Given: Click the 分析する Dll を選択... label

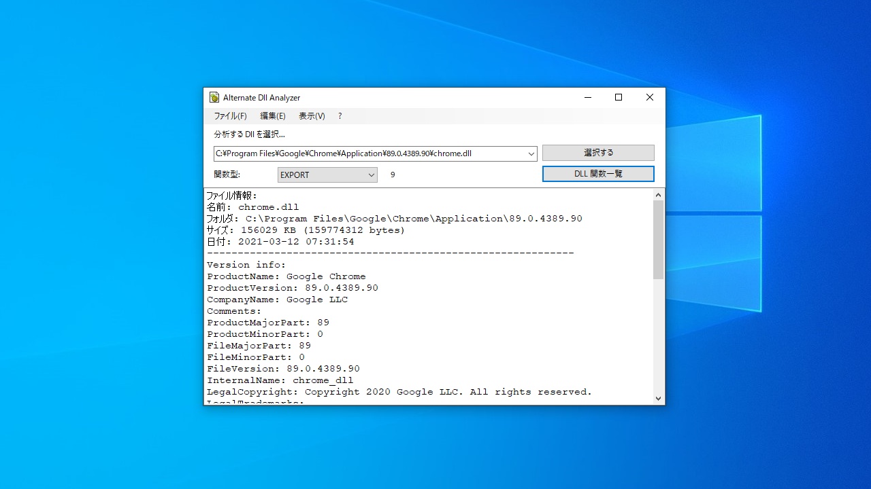Looking at the screenshot, I should (249, 134).
